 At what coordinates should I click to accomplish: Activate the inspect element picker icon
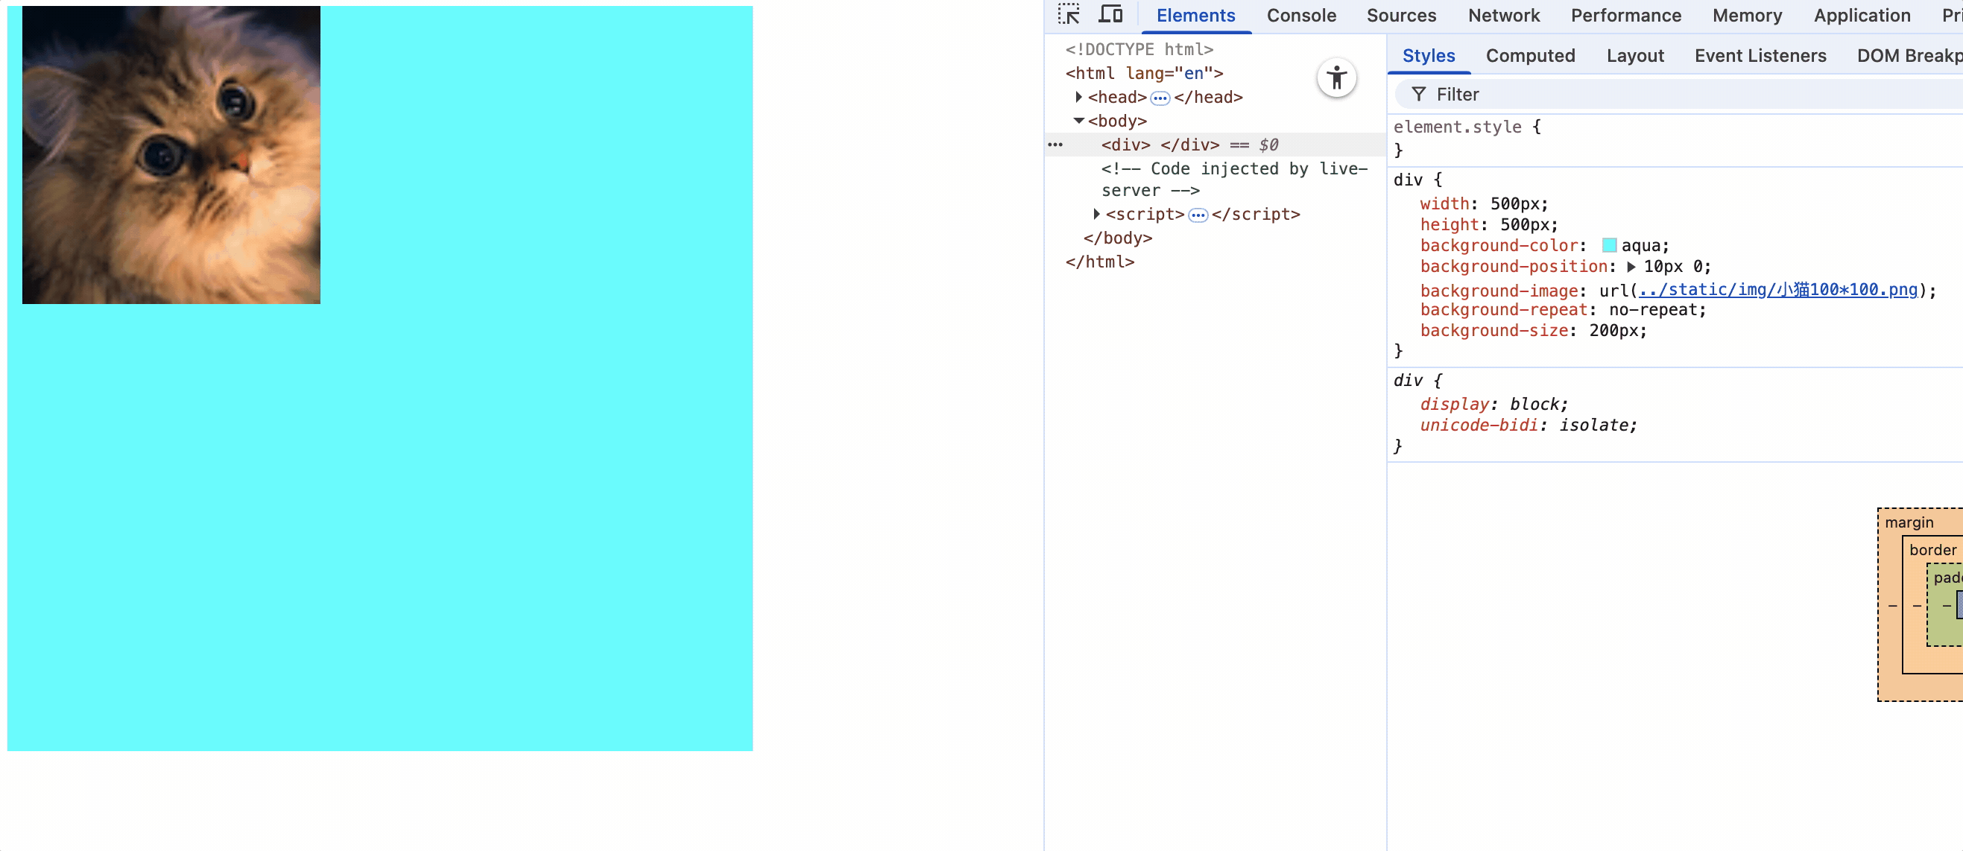pos(1069,14)
